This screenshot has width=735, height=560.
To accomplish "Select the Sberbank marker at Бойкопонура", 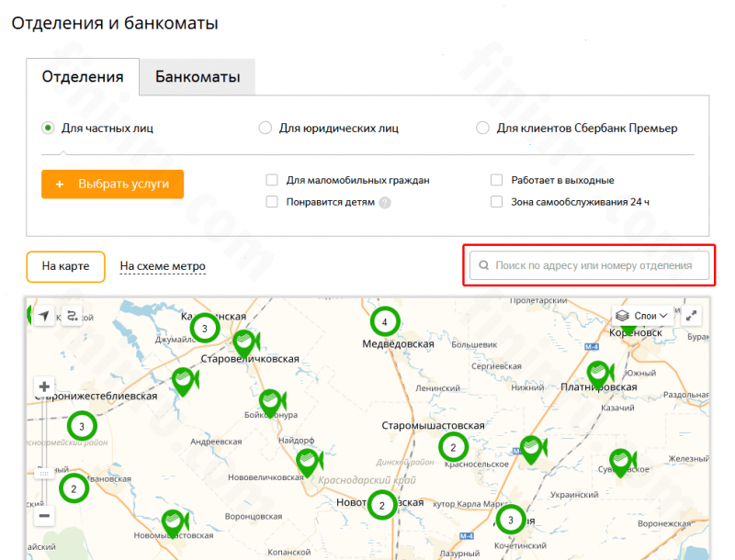I will (271, 403).
